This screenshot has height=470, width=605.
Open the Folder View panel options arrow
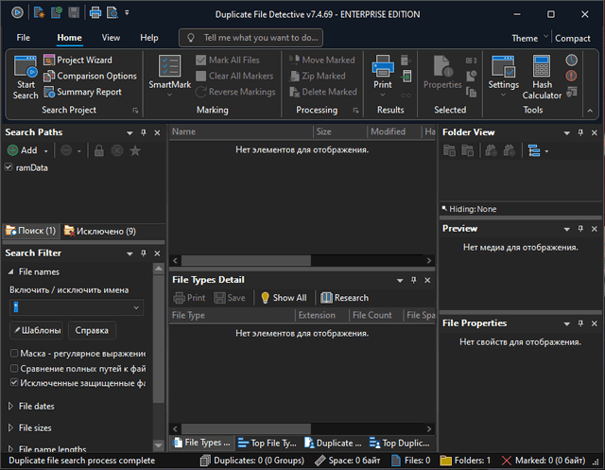566,132
